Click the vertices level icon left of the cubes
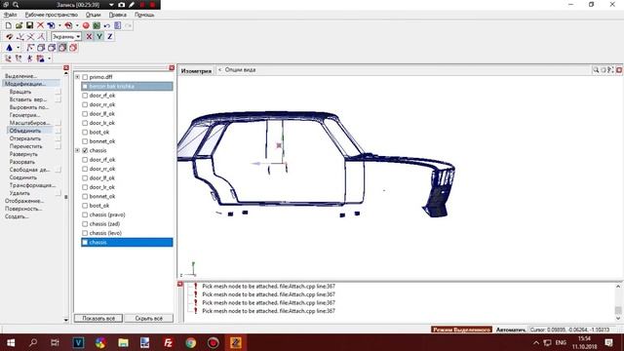 click(x=30, y=48)
